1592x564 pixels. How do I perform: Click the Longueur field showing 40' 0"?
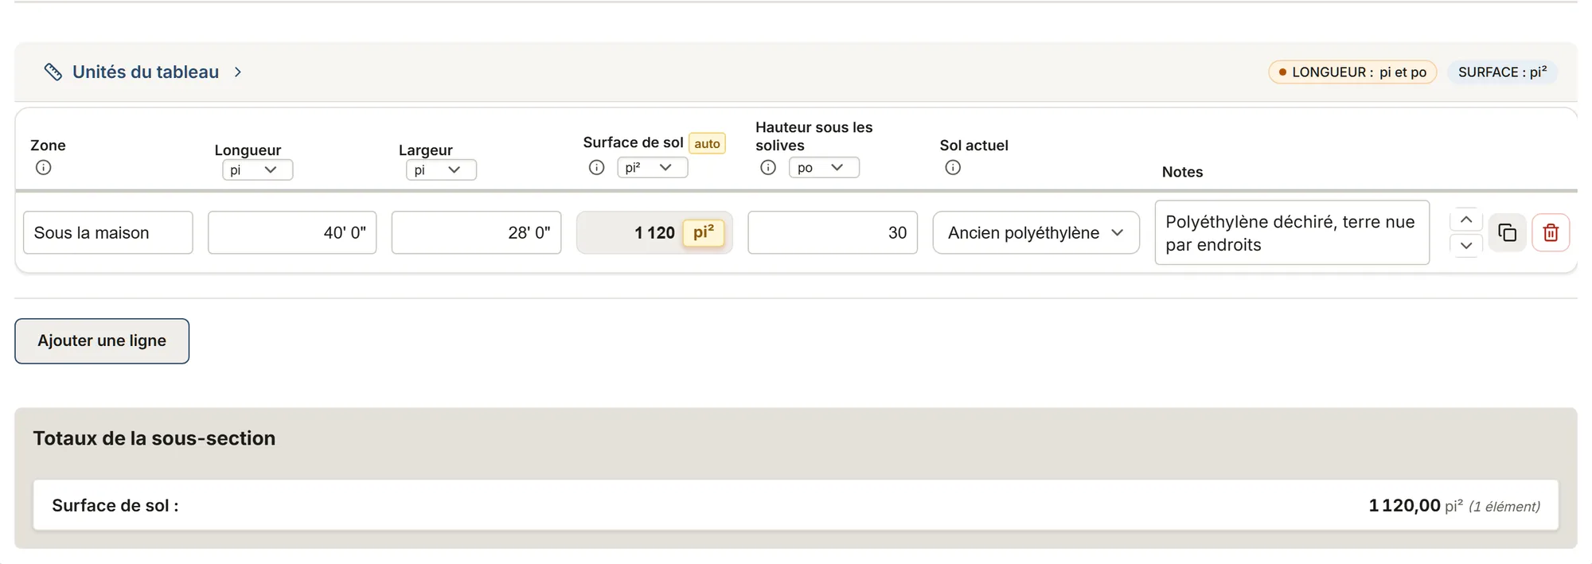[292, 232]
